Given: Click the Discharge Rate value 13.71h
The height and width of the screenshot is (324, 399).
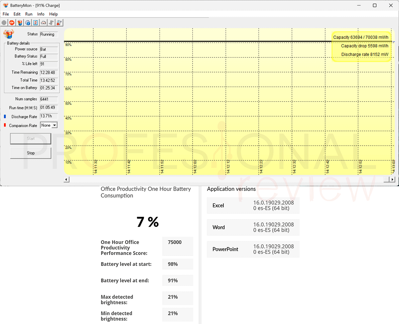Looking at the screenshot, I should pyautogui.click(x=49, y=116).
